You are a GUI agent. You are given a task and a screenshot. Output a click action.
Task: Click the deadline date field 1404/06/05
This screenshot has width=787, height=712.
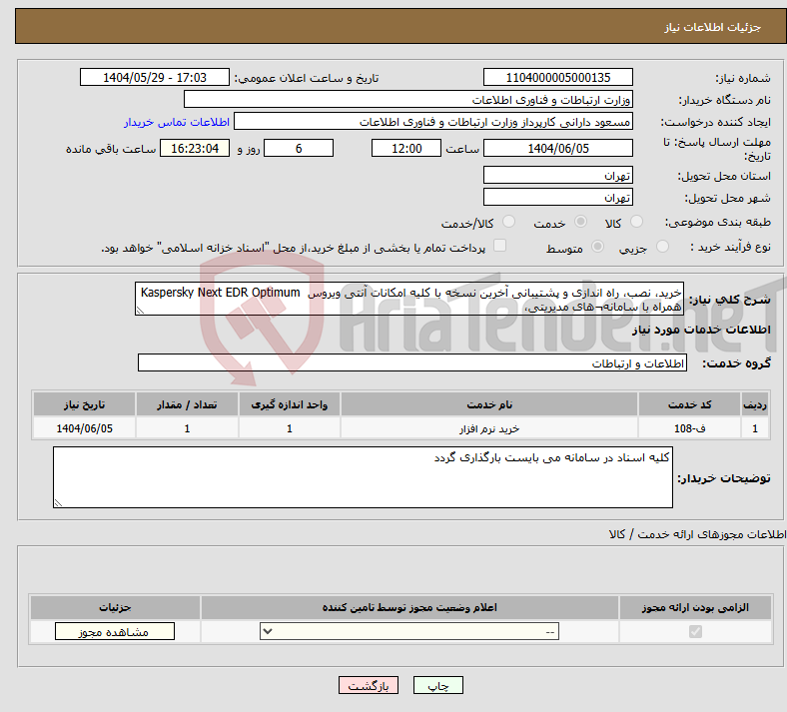558,148
